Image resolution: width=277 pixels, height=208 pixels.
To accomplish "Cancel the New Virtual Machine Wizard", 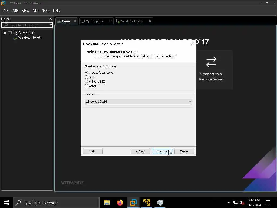I will (x=184, y=151).
